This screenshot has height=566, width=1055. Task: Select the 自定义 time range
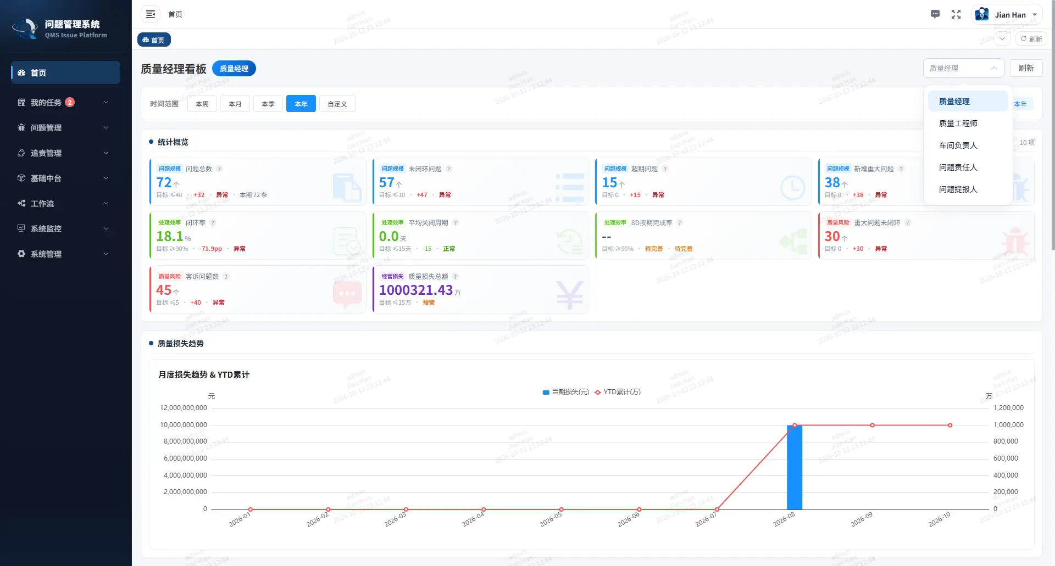click(337, 104)
